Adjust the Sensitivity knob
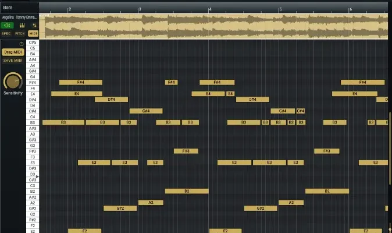 tap(12, 81)
